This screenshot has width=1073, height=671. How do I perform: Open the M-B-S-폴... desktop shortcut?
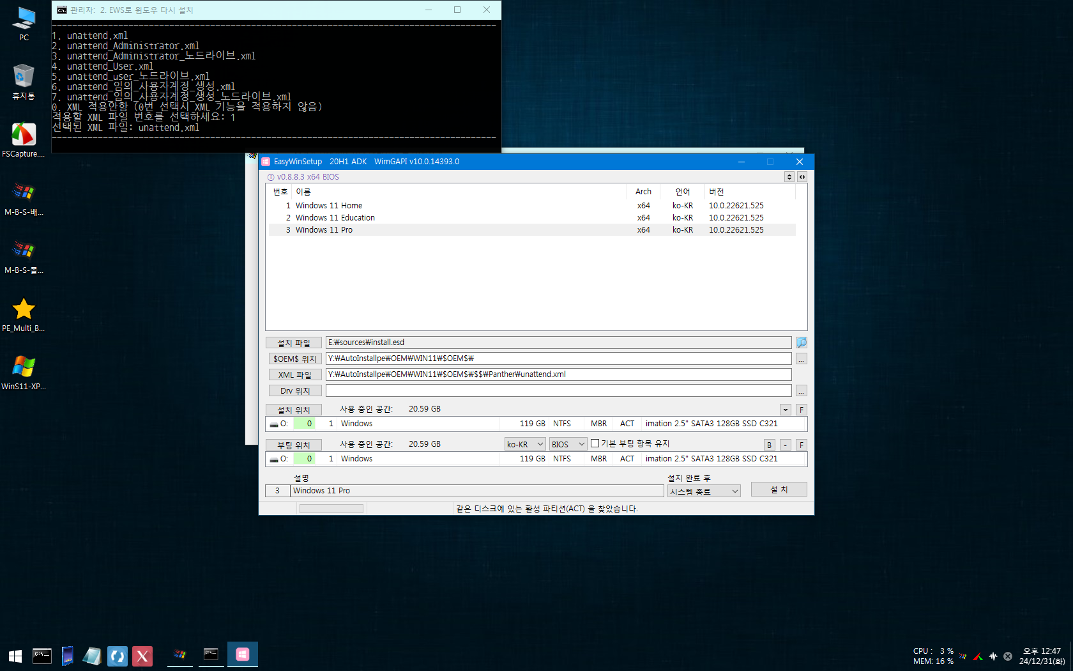pos(24,256)
